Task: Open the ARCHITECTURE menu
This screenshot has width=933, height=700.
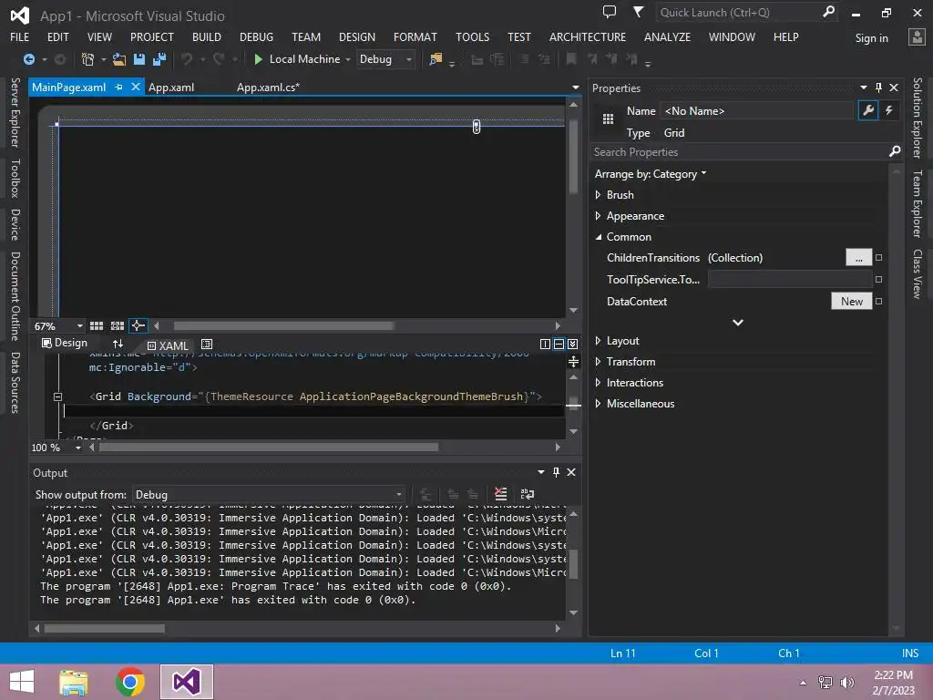Action: 588,36
